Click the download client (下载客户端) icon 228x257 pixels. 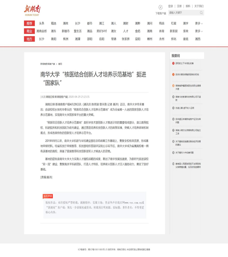point(161,7)
